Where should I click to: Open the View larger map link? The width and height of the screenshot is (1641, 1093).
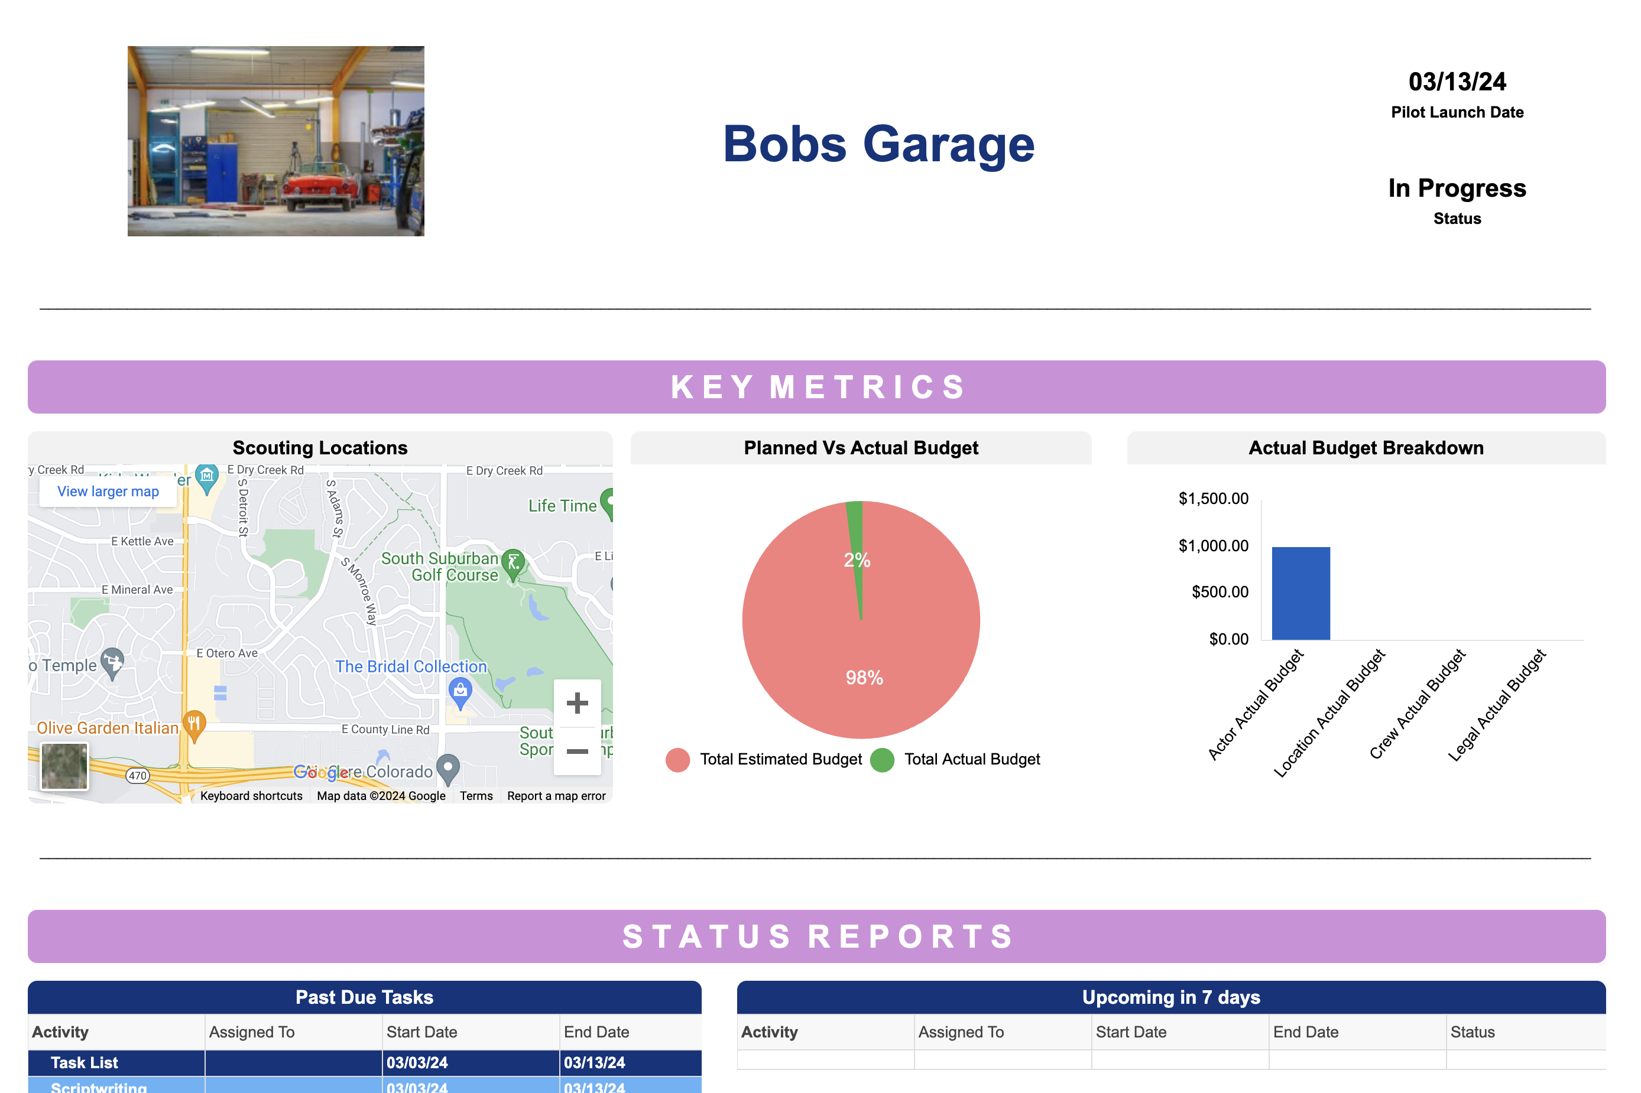pos(108,492)
